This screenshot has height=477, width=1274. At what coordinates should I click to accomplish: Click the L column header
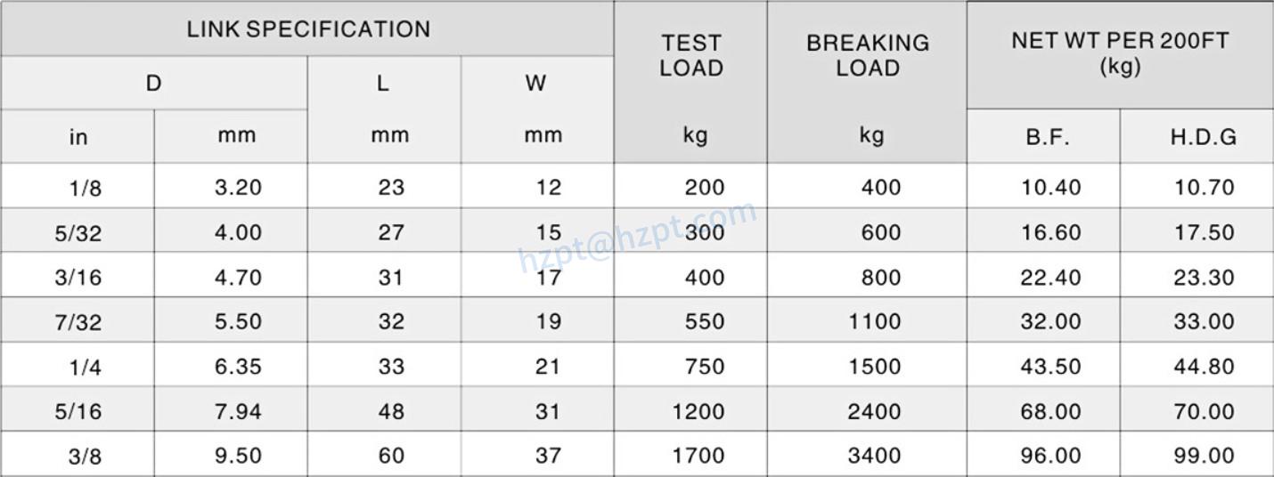(383, 84)
